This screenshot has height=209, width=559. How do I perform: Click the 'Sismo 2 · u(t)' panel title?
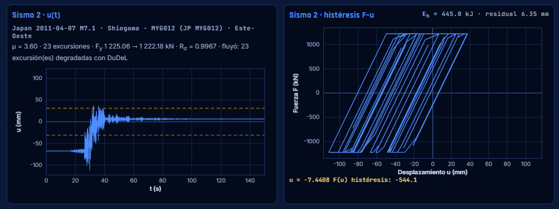click(36, 15)
